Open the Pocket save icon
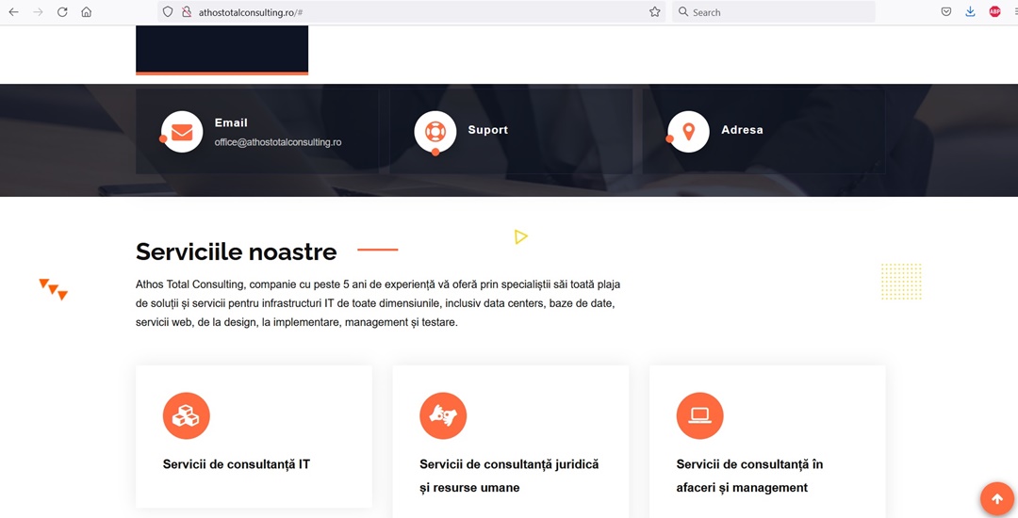The image size is (1018, 518). tap(946, 11)
